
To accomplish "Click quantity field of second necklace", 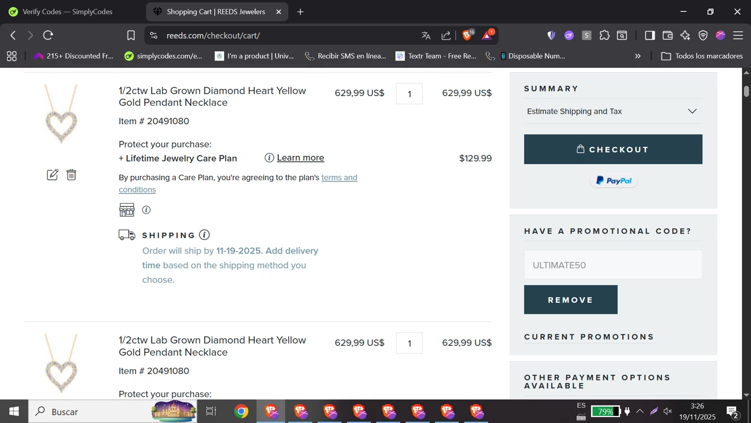I will click(x=409, y=343).
